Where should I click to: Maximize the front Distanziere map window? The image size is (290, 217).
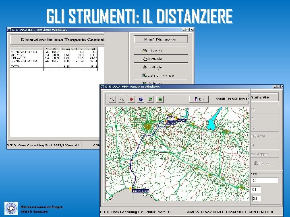point(278,86)
